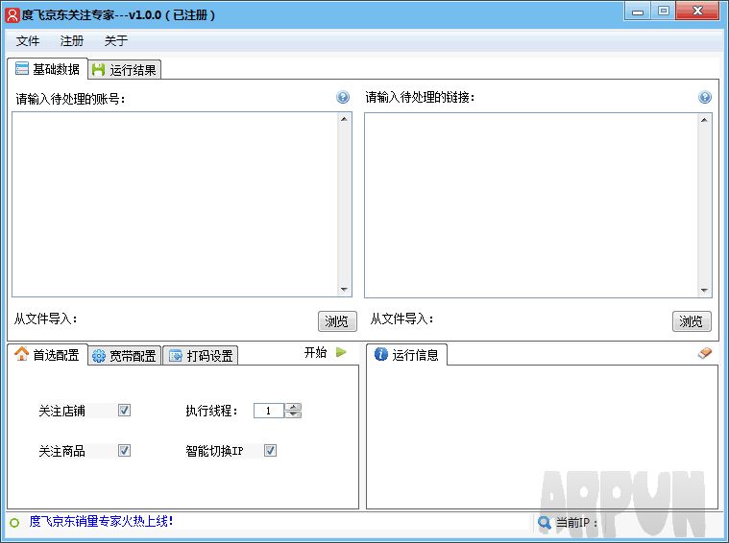This screenshot has height=543, width=729.
Task: Click the 浏览 button for account file import
Action: (x=337, y=321)
